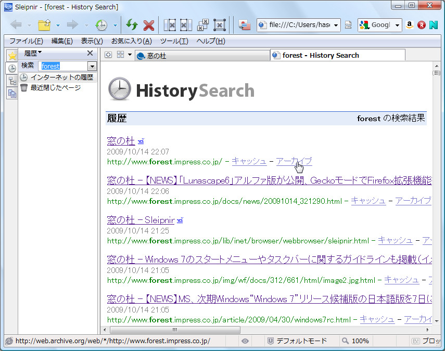Expand the 検索 forest field dropdown
The image size is (445, 351).
[x=92, y=67]
